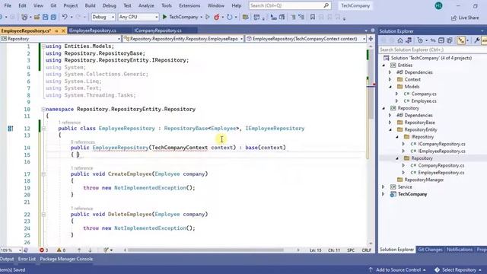The width and height of the screenshot is (487, 274).
Task: Expand the Service project node
Action: point(384,187)
